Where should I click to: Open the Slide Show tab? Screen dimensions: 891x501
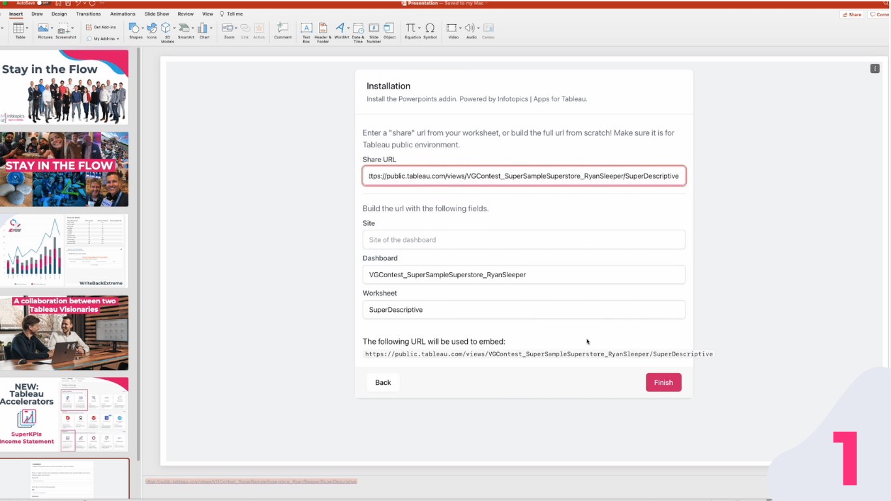pyautogui.click(x=157, y=14)
